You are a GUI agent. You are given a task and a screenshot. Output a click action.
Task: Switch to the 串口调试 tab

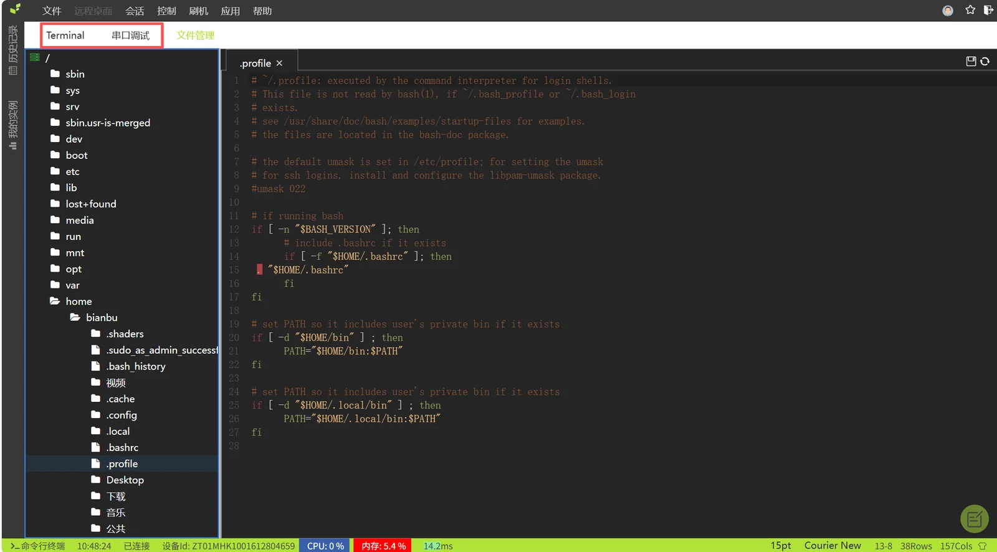(x=130, y=36)
